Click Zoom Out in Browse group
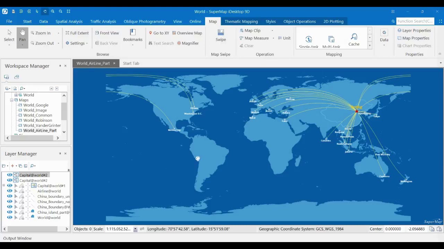 (x=42, y=43)
